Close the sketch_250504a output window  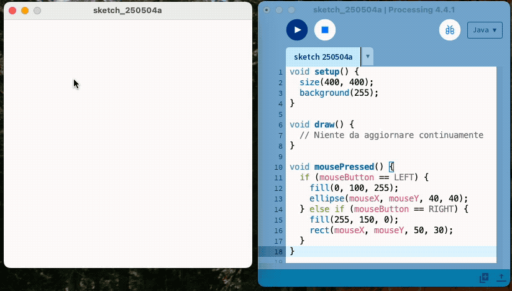click(12, 11)
